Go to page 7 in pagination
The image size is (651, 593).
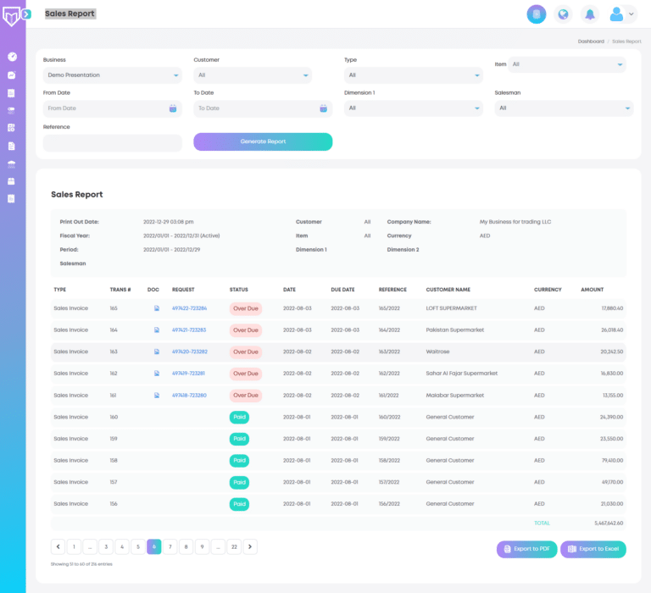[170, 547]
